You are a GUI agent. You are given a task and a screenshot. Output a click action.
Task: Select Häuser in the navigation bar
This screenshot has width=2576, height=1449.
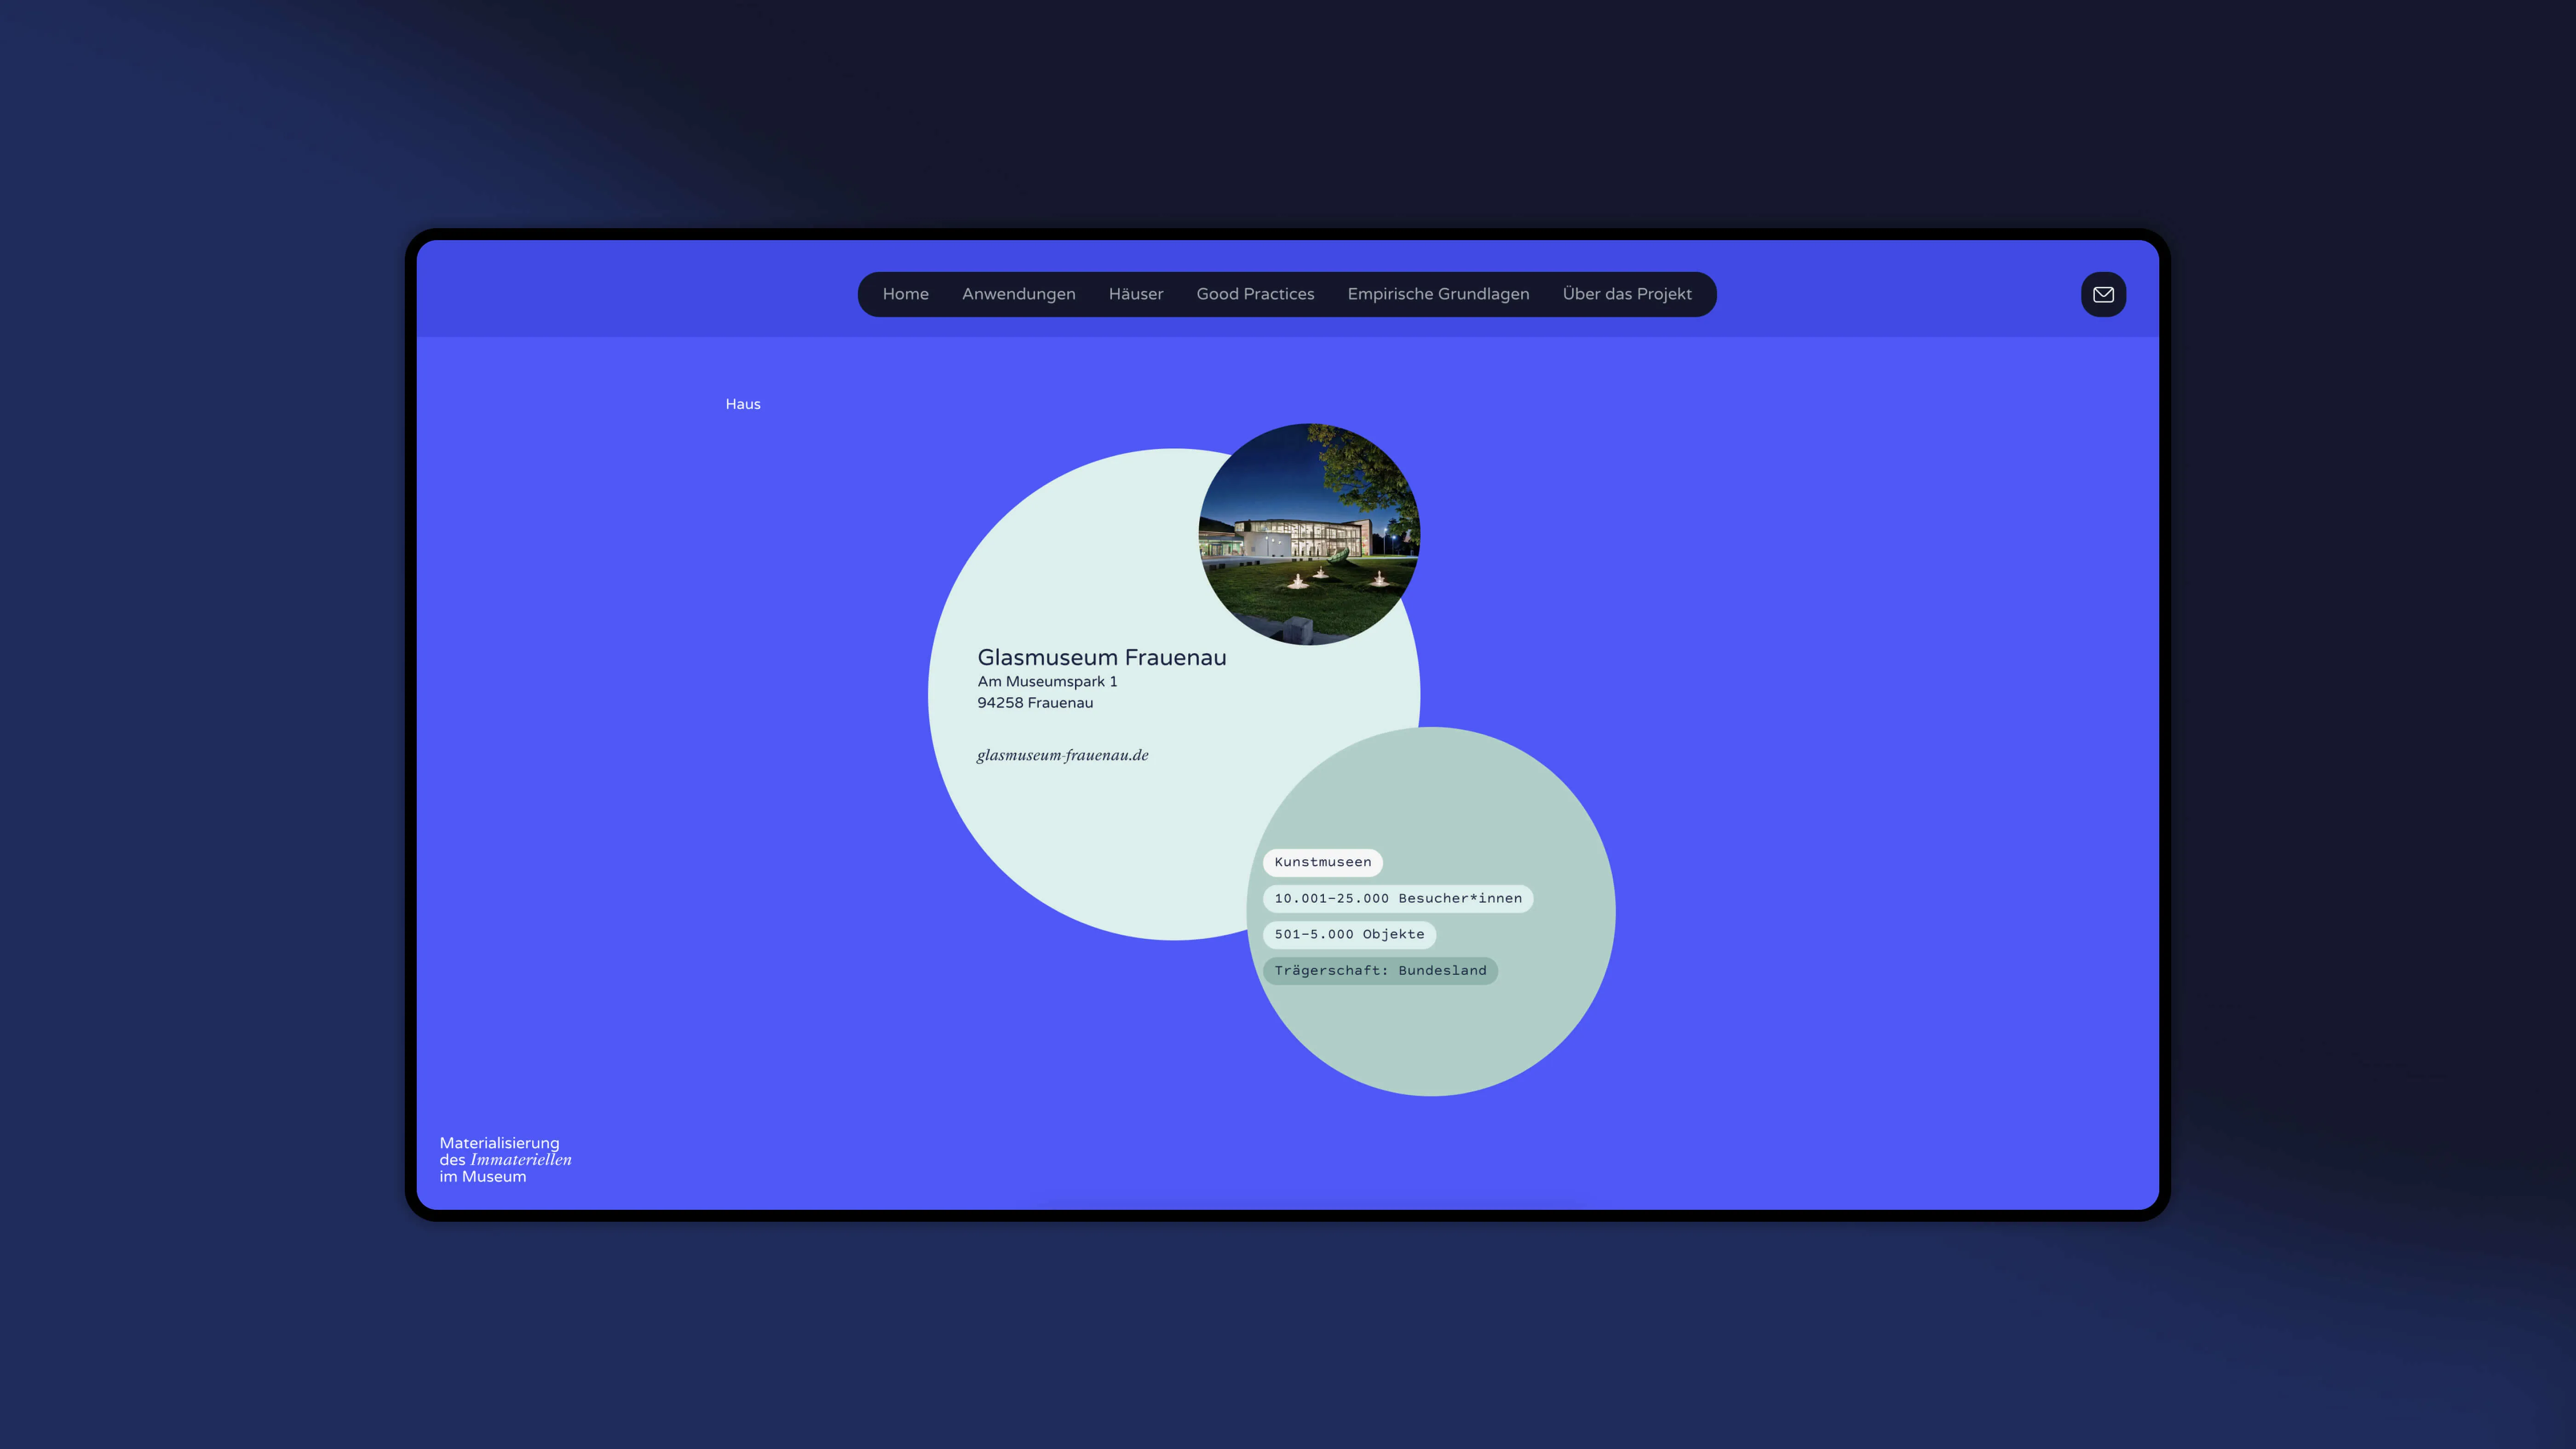click(1136, 294)
